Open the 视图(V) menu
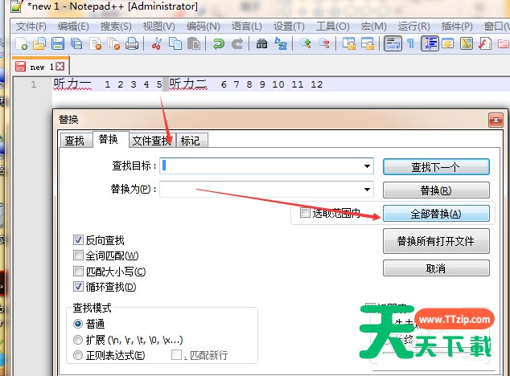Image resolution: width=510 pixels, height=376 pixels. pyautogui.click(x=158, y=27)
